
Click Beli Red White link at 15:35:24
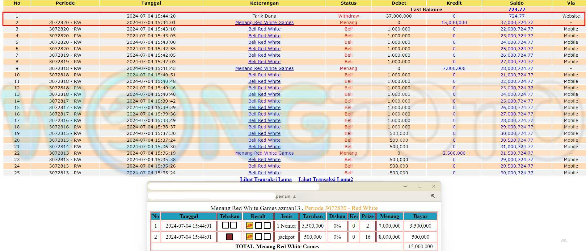tap(264, 173)
